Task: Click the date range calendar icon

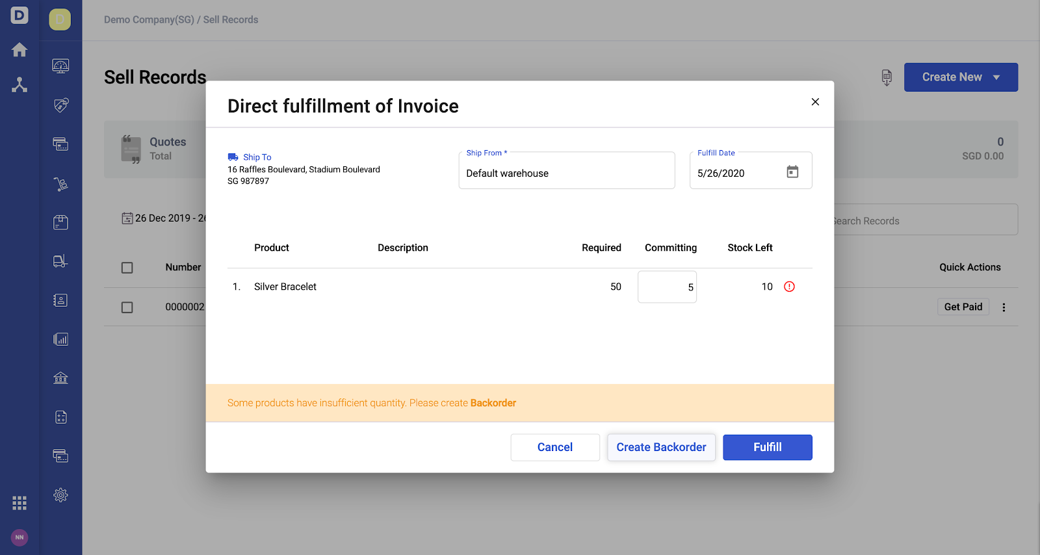Action: (127, 218)
